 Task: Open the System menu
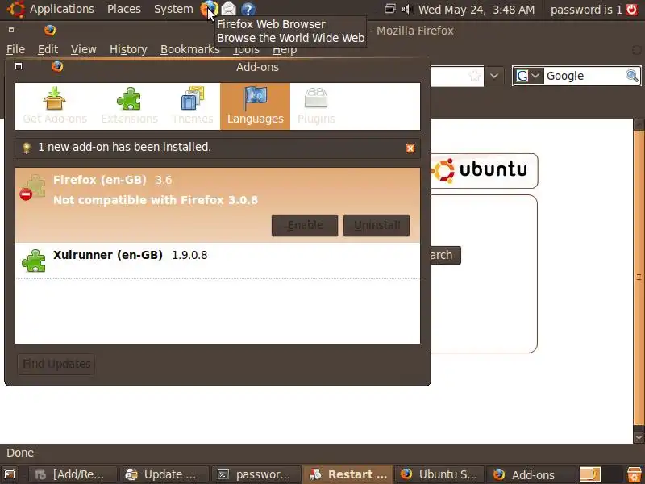[173, 9]
